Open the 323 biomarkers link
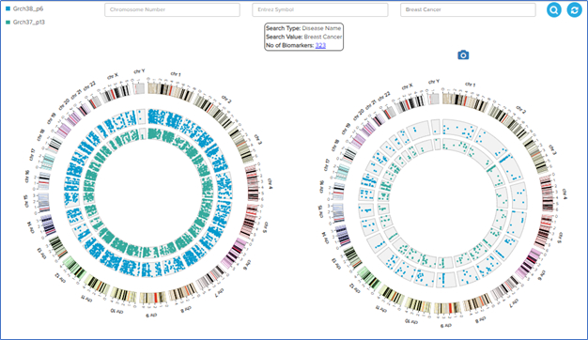Viewport: 588px width, 340px height. click(x=320, y=45)
